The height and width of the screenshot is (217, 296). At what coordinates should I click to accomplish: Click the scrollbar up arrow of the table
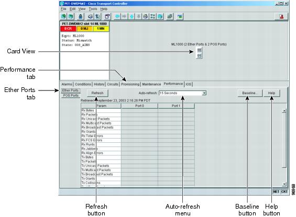coord(284,111)
